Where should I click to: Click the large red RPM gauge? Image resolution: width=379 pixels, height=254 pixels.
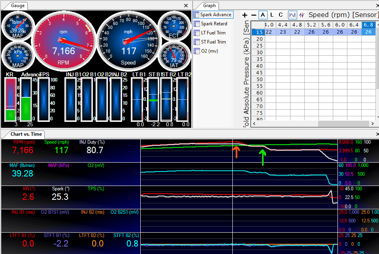pos(63,41)
